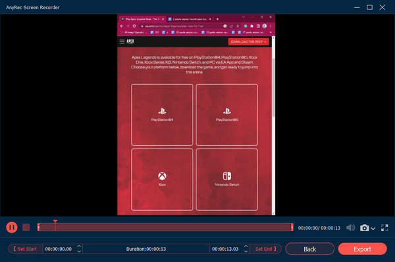Click the browser back arrow in the preview
This screenshot has height=262, width=395.
(122, 26)
